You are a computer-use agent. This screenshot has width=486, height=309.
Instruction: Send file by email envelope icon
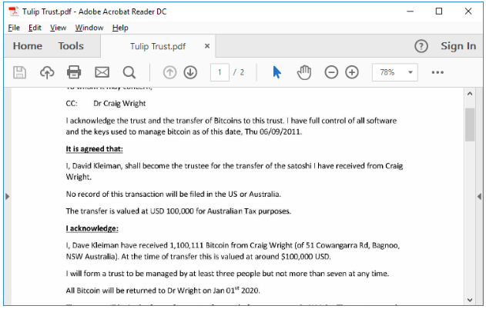[102, 72]
